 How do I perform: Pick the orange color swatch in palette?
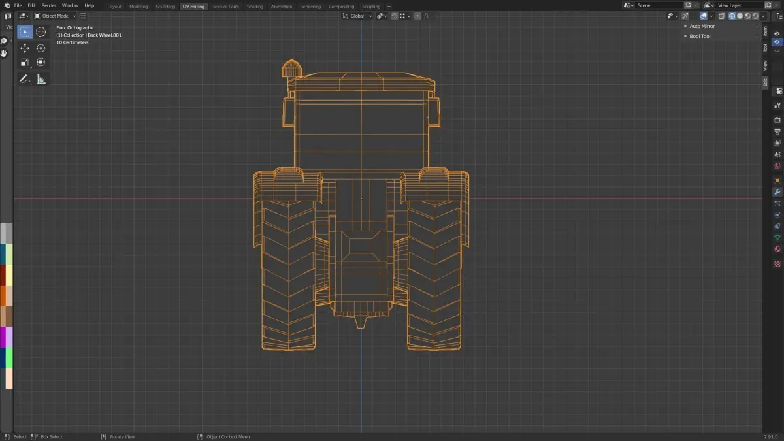[3, 295]
